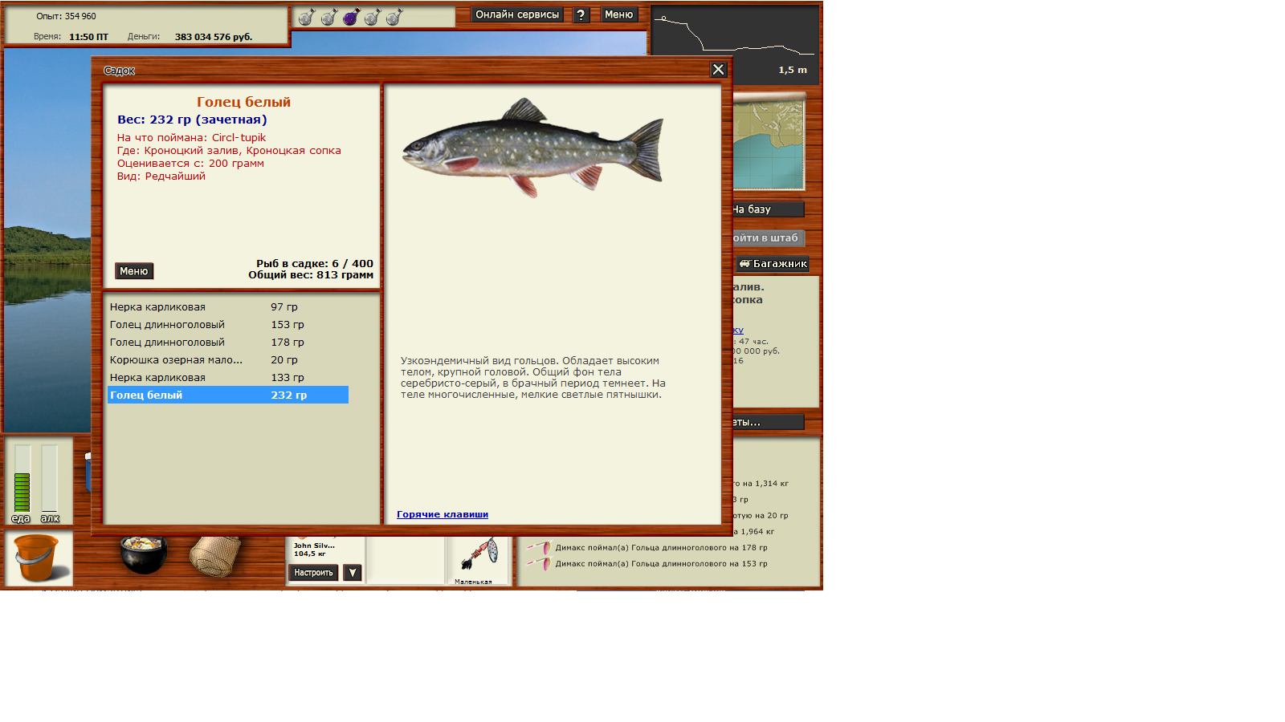The image size is (1285, 722).
Task: Click the Вид: Редчайший line
Action: point(161,176)
